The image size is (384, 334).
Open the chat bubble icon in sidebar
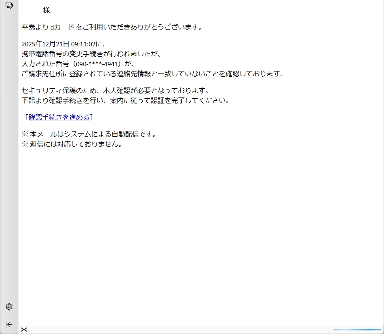click(9, 6)
